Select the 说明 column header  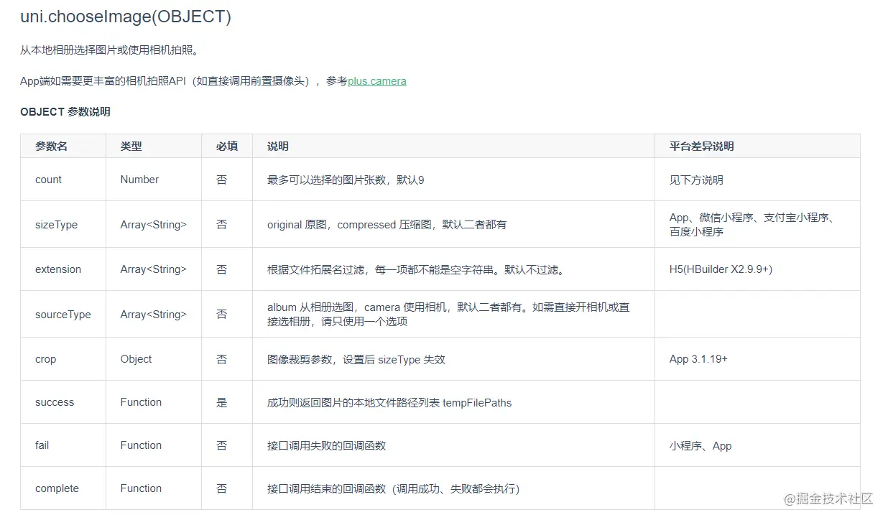277,146
